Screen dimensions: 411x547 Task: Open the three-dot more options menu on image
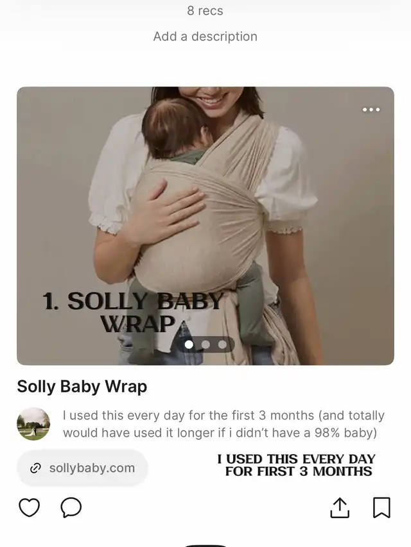(371, 110)
